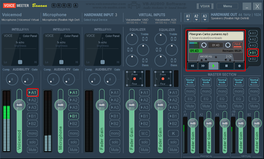Start recording with the cassette record button
Image resolution: width=264 pixels, height=159 pixels.
click(239, 66)
